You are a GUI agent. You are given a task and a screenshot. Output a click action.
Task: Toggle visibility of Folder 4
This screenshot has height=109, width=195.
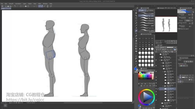(x=156, y=86)
